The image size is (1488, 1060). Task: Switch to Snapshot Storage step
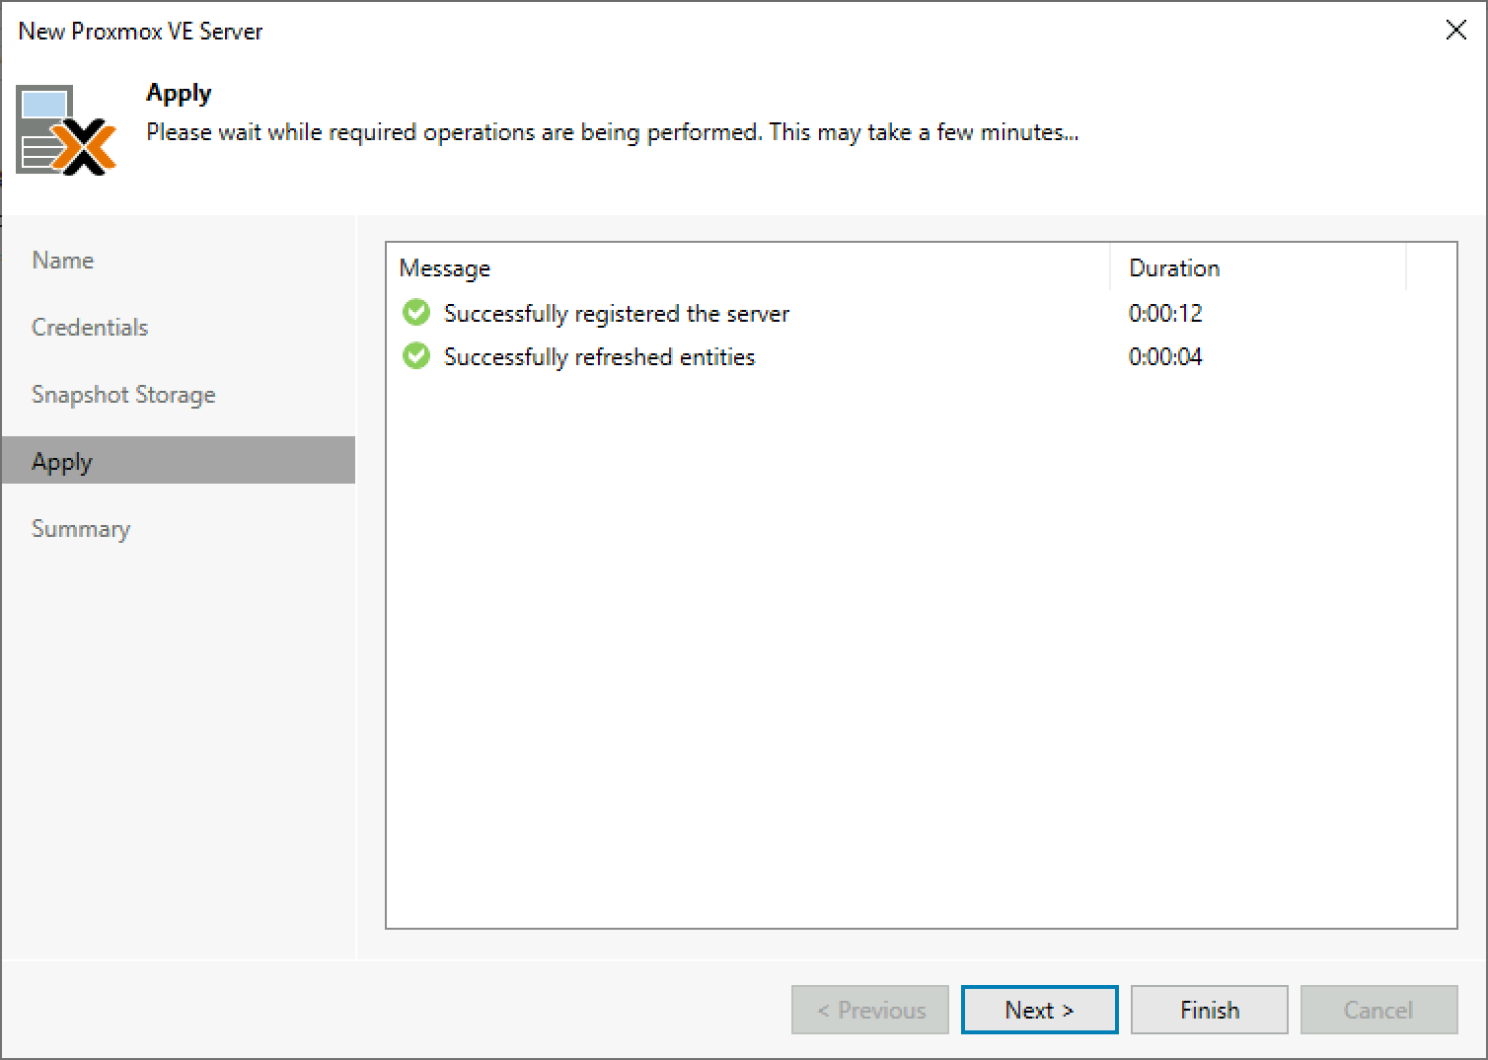pos(123,394)
